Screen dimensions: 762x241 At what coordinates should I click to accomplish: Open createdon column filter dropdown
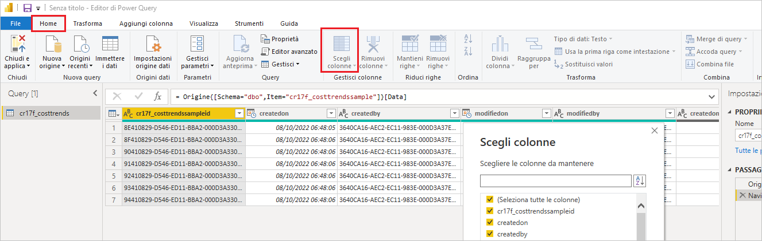[331, 114]
